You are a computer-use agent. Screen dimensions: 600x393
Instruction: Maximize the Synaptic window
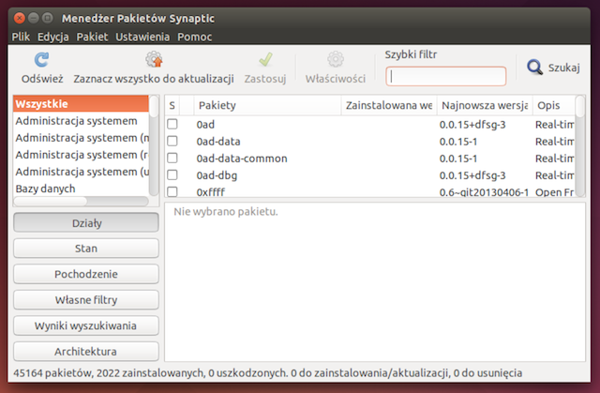click(48, 18)
